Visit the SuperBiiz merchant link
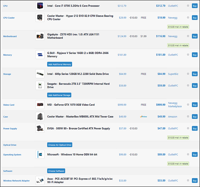The height and width of the screenshot is (187, 200). click(x=173, y=74)
